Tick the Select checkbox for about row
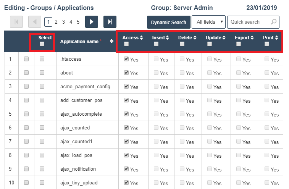 click(42, 73)
